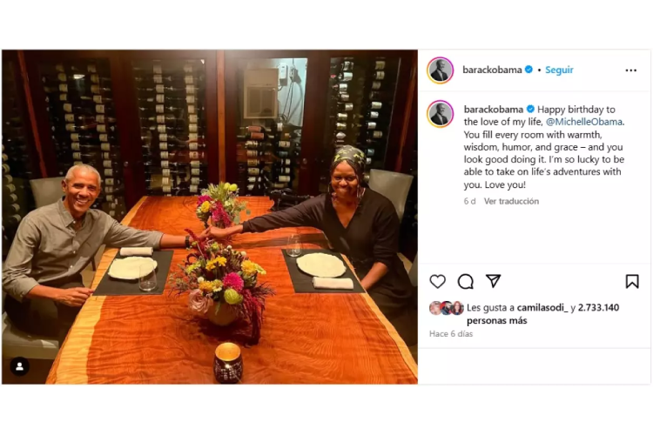
Task: Click Ver traducción to translate the caption
Action: 511,201
